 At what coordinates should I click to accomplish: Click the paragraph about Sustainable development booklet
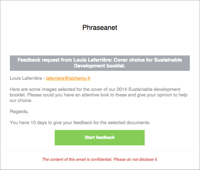99,95
